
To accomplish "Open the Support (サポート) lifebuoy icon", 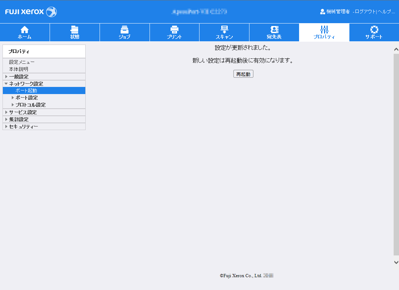I will tap(374, 30).
